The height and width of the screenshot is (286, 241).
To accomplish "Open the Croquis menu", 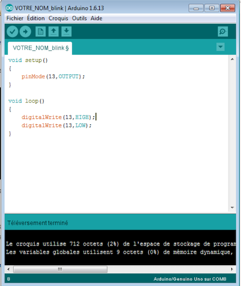I will click(58, 18).
